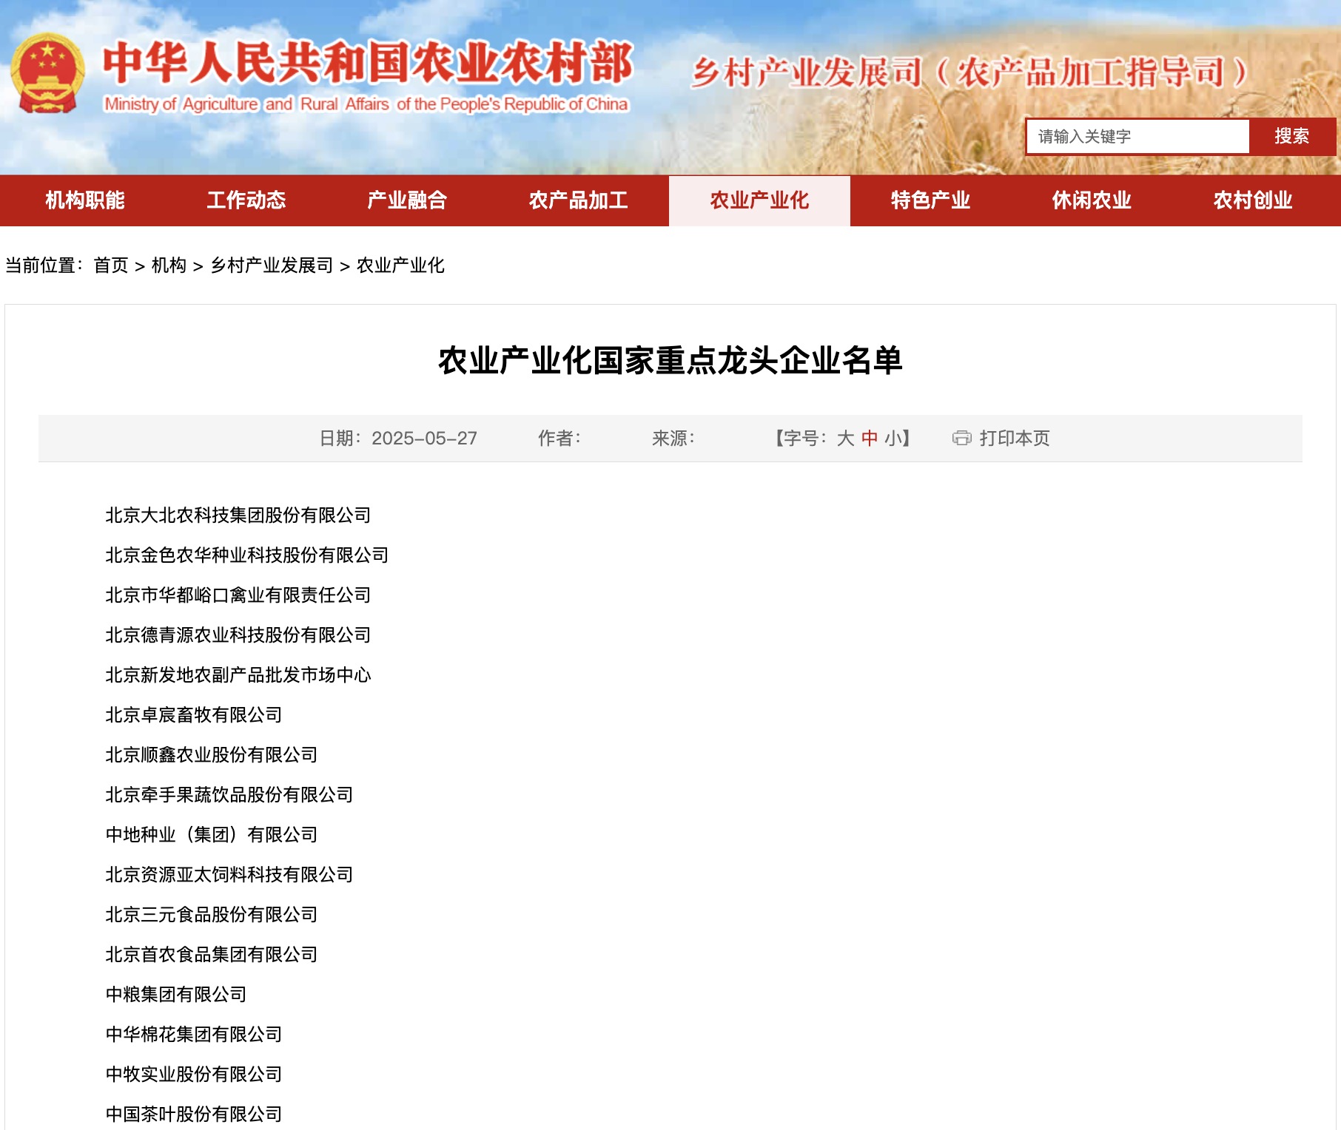Screen dimensions: 1341x1130
Task: Click the printer icon beside 打印本页
Action: 961,438
